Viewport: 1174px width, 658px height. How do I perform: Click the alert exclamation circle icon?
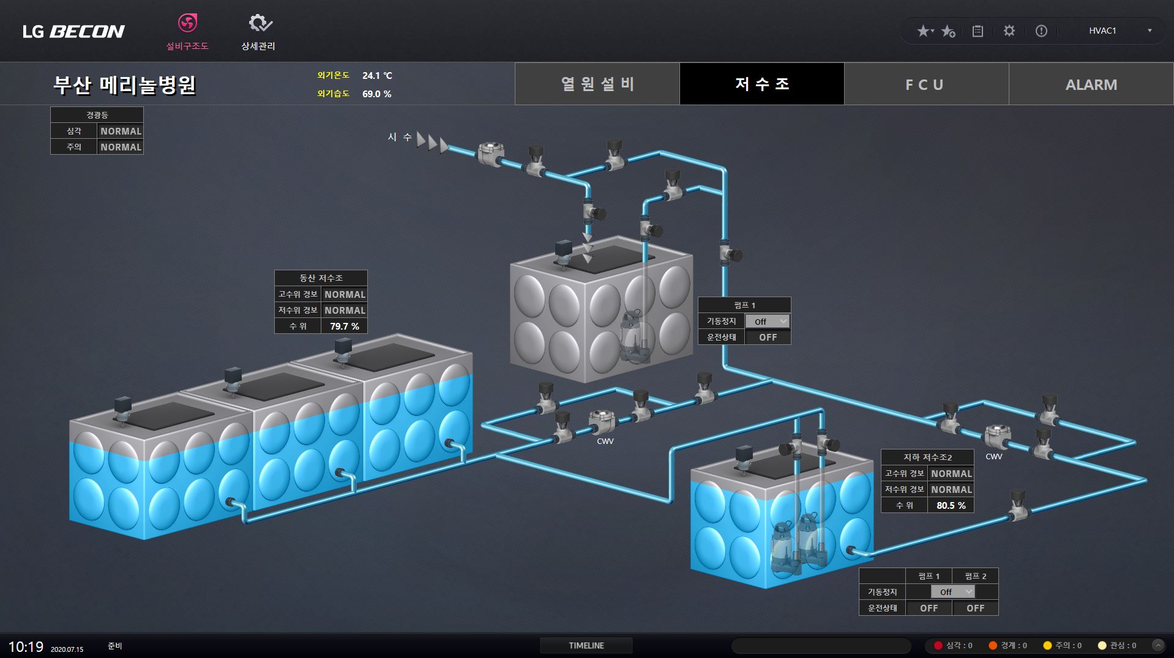[x=1041, y=31]
